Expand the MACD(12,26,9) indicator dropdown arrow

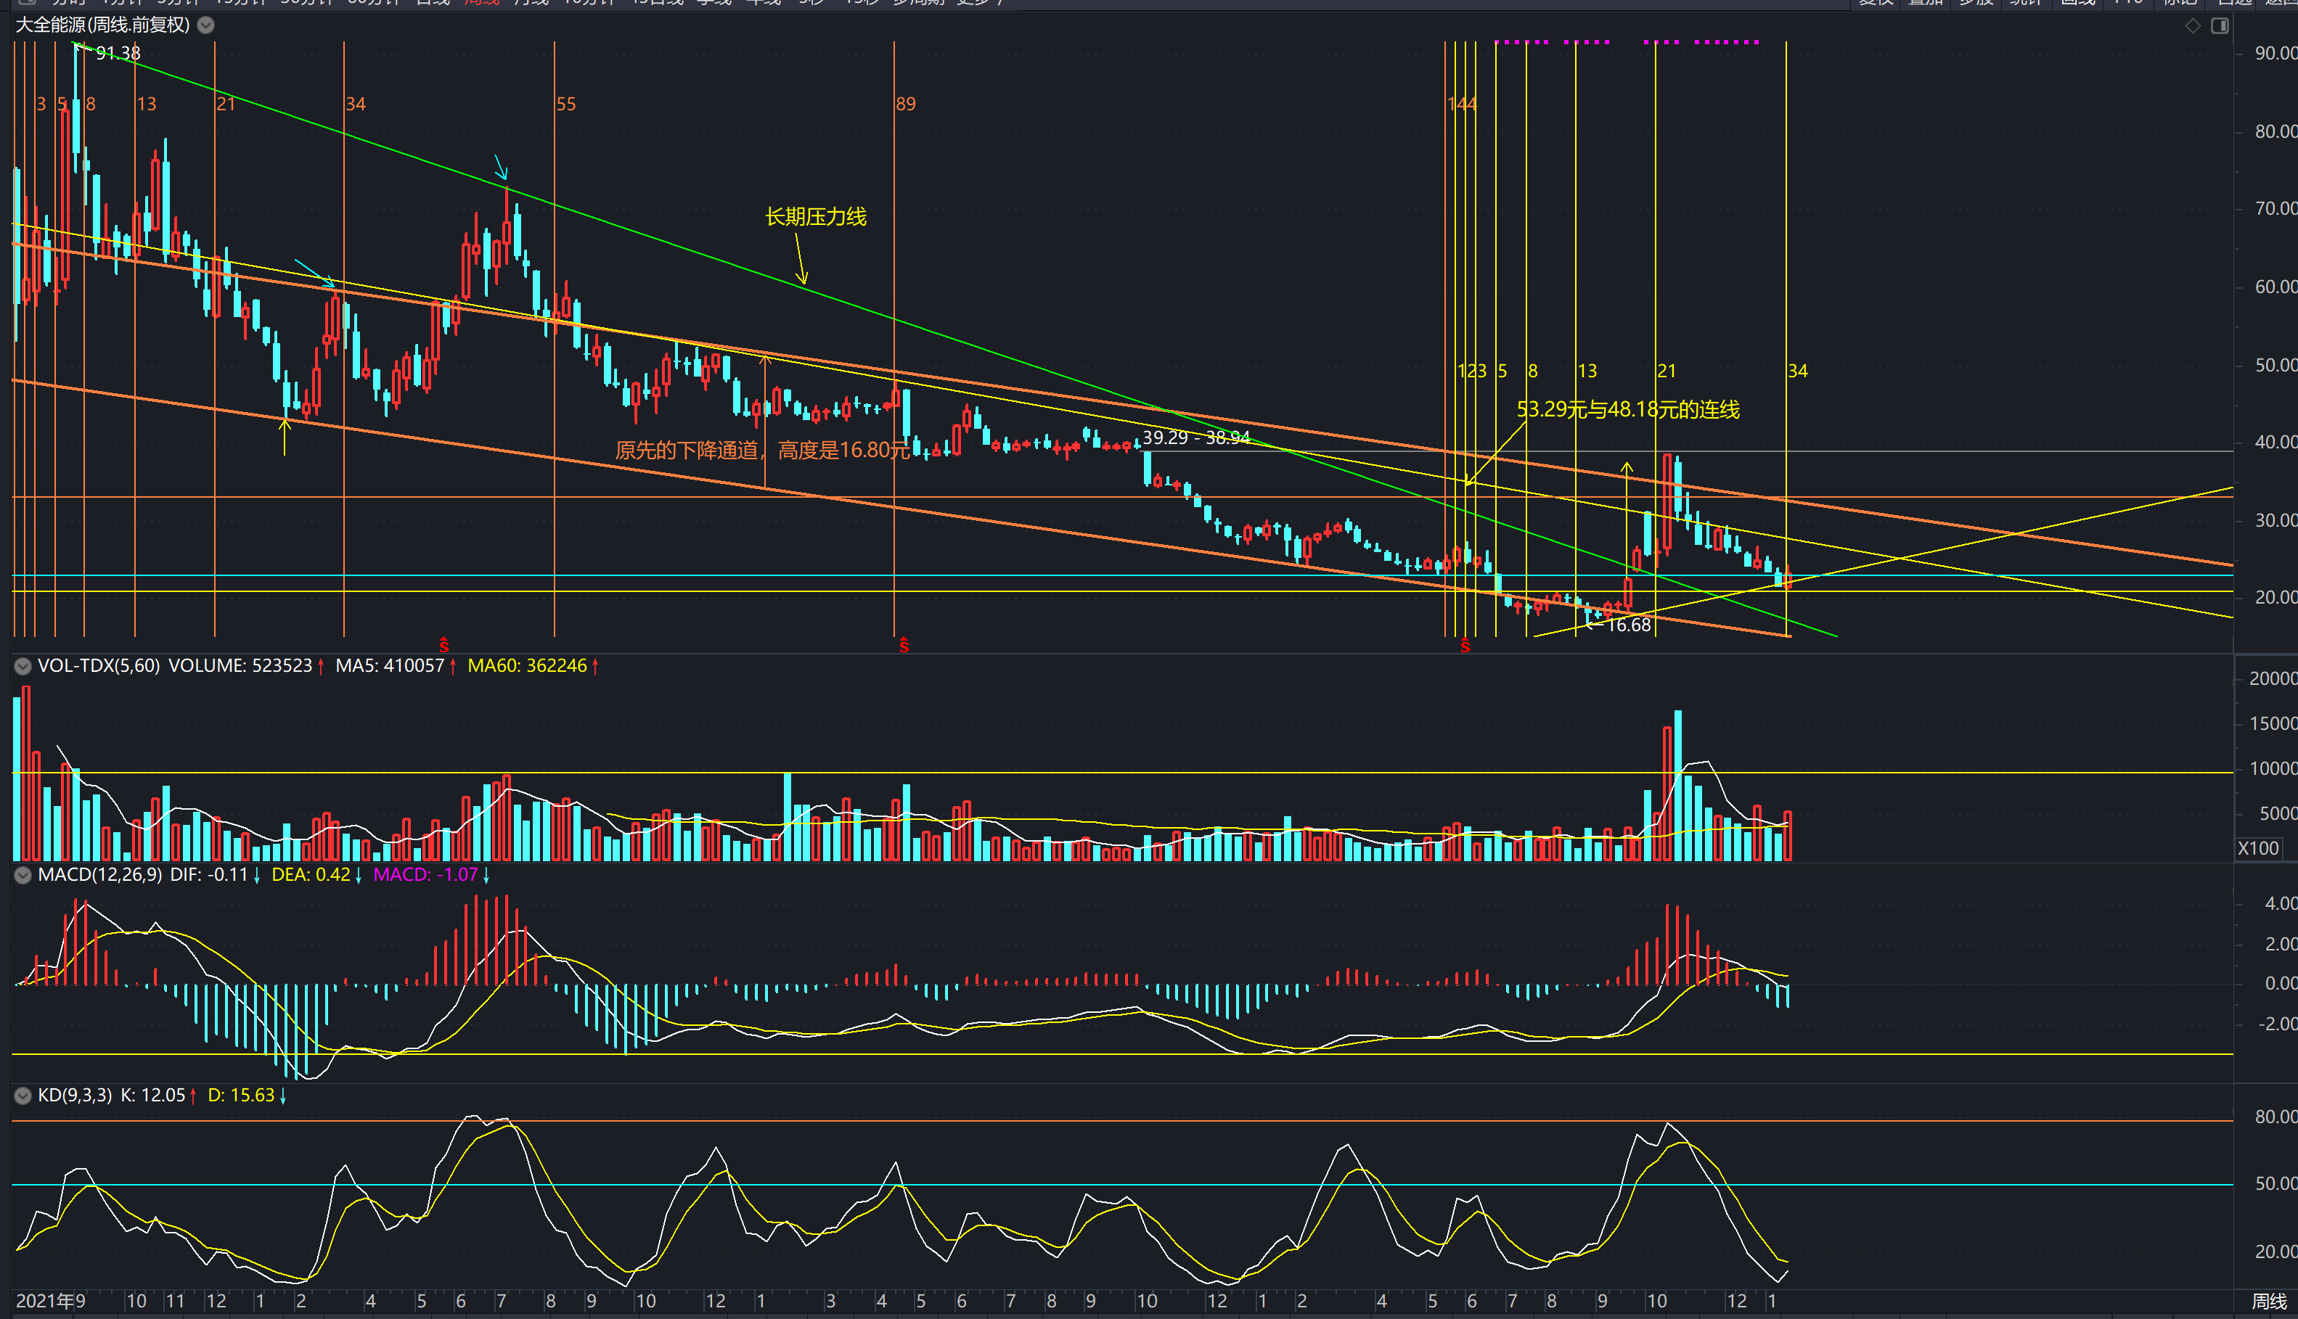pyautogui.click(x=23, y=875)
